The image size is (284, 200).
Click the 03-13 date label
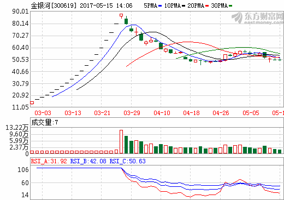click(73, 113)
